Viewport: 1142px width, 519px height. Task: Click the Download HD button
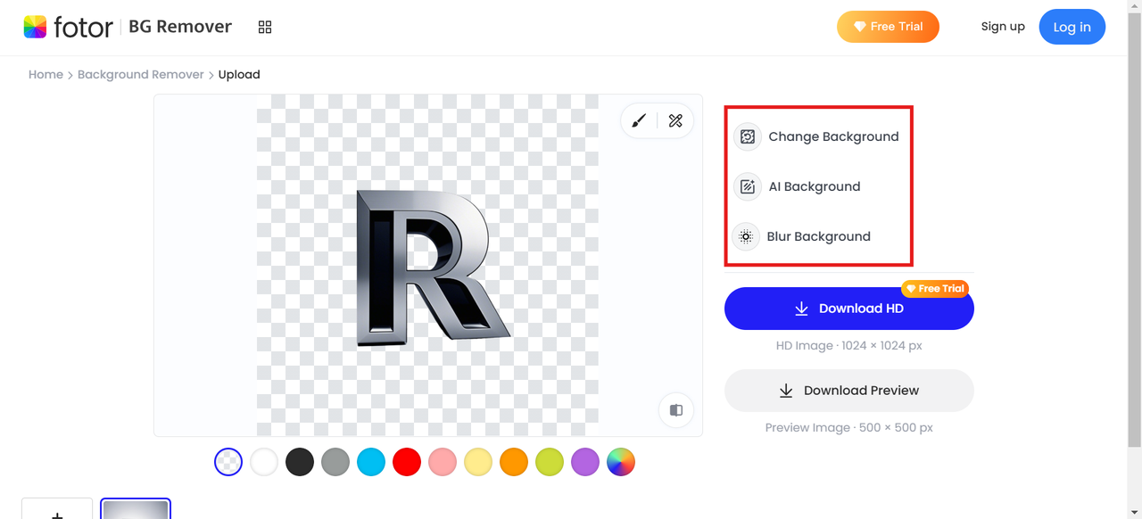[848, 309]
